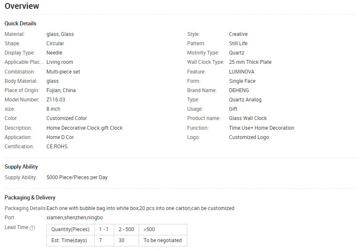Screen dimensions: 361x251
Task: Click the truncated Applicable Plac... label
Action: click(24, 62)
